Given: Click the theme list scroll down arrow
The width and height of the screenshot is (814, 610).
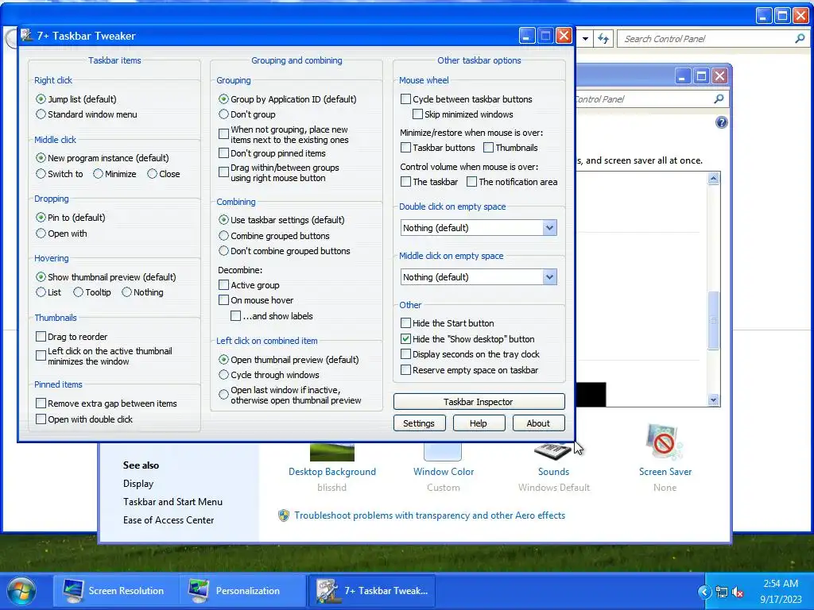Looking at the screenshot, I should 714,400.
